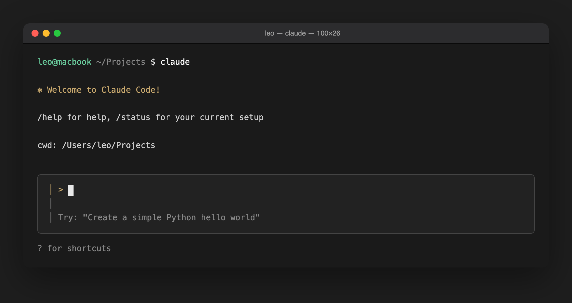This screenshot has width=572, height=303.
Task: Click the dollar sign prompt symbol
Action: (x=153, y=62)
